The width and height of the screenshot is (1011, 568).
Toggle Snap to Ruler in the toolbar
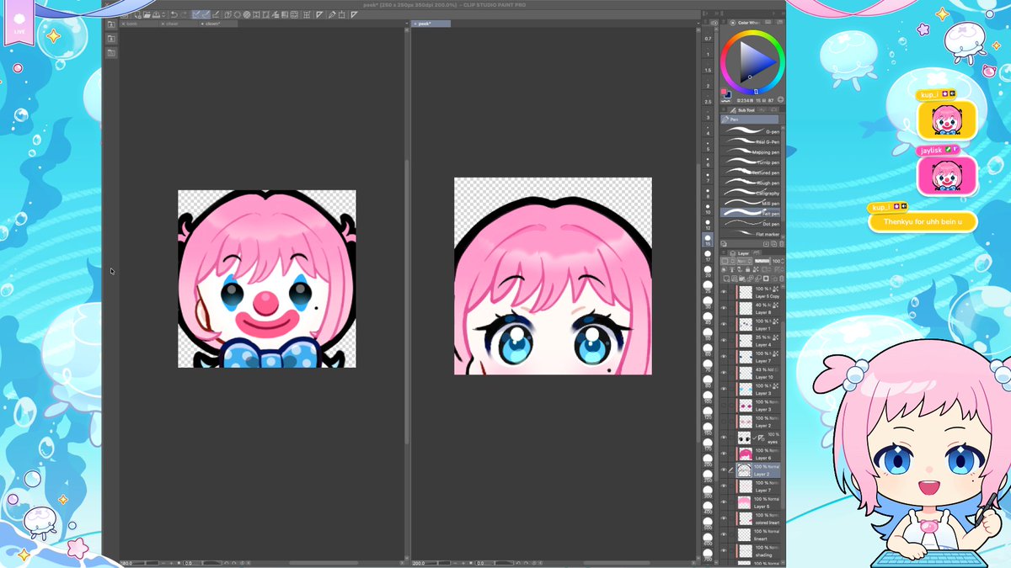click(x=197, y=14)
